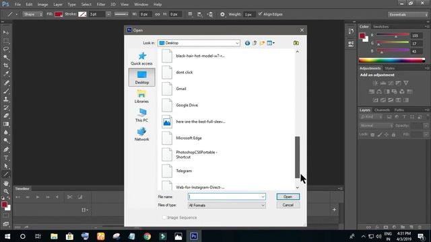
Task: Open File Explorer from the taskbar
Action: (54, 236)
